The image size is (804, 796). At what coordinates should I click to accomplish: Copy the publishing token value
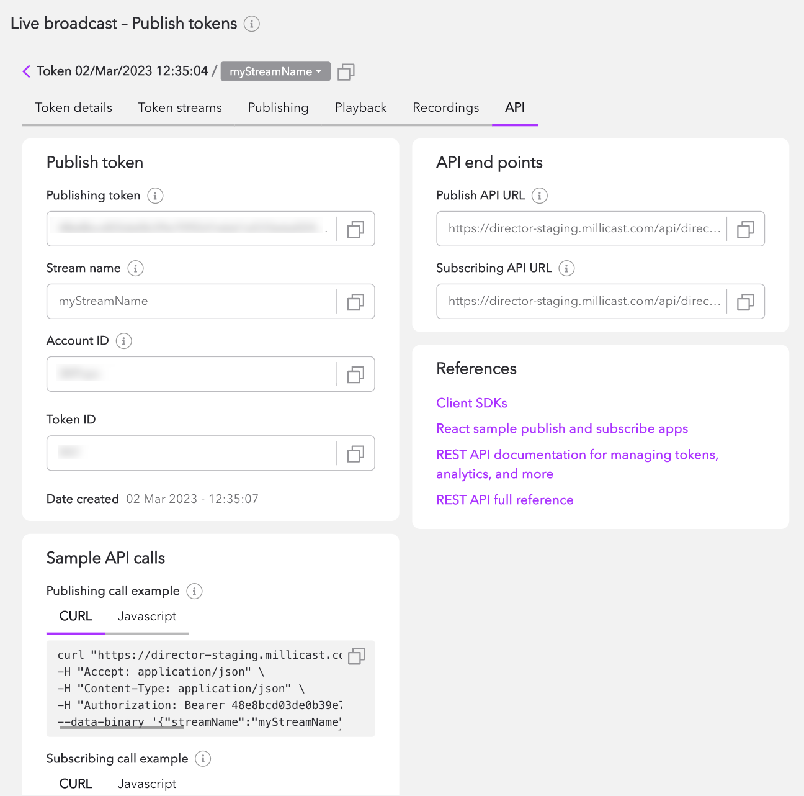point(355,229)
